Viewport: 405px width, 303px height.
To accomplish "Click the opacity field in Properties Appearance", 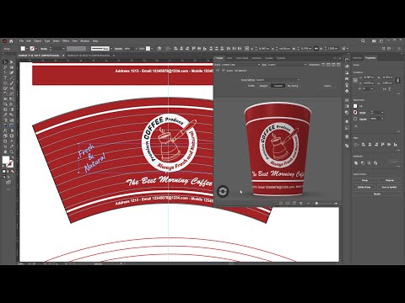I will 376,119.
